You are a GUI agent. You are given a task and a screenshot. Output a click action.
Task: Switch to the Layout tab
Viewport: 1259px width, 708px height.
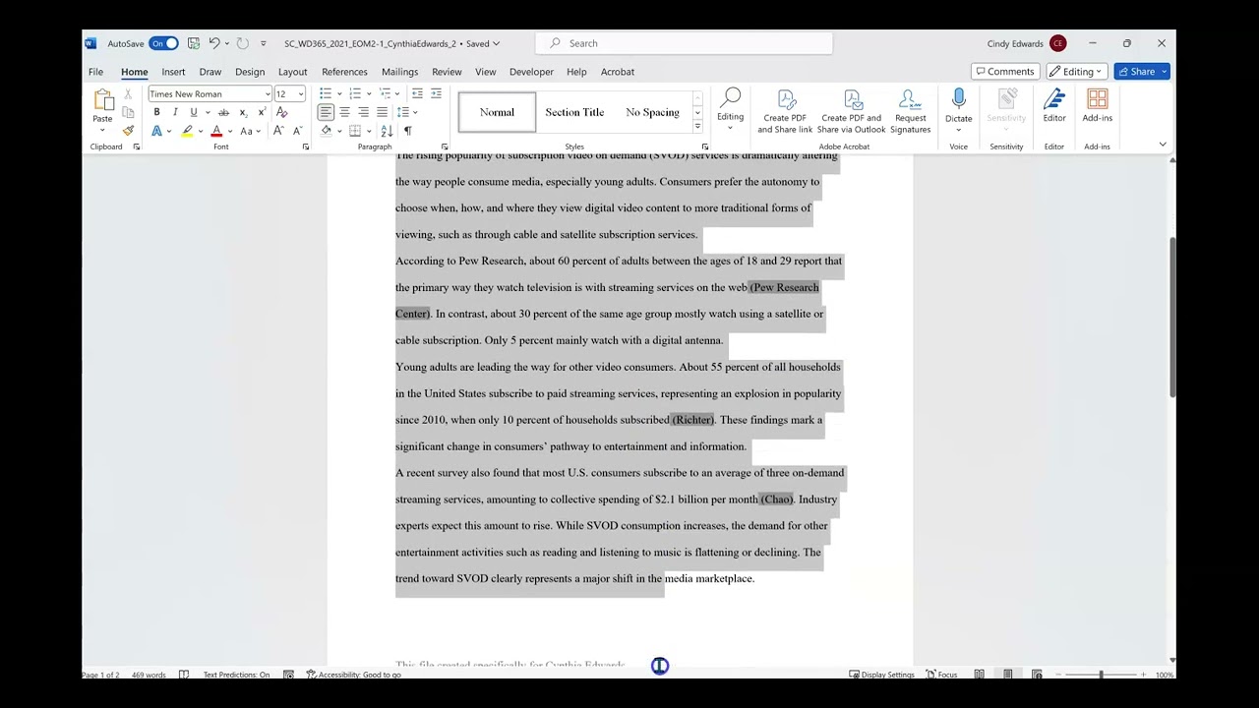292,72
